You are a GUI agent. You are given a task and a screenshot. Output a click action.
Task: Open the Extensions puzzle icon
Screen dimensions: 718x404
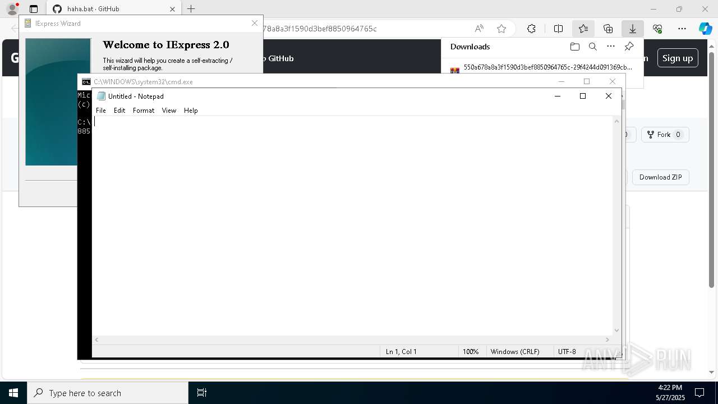click(x=531, y=29)
